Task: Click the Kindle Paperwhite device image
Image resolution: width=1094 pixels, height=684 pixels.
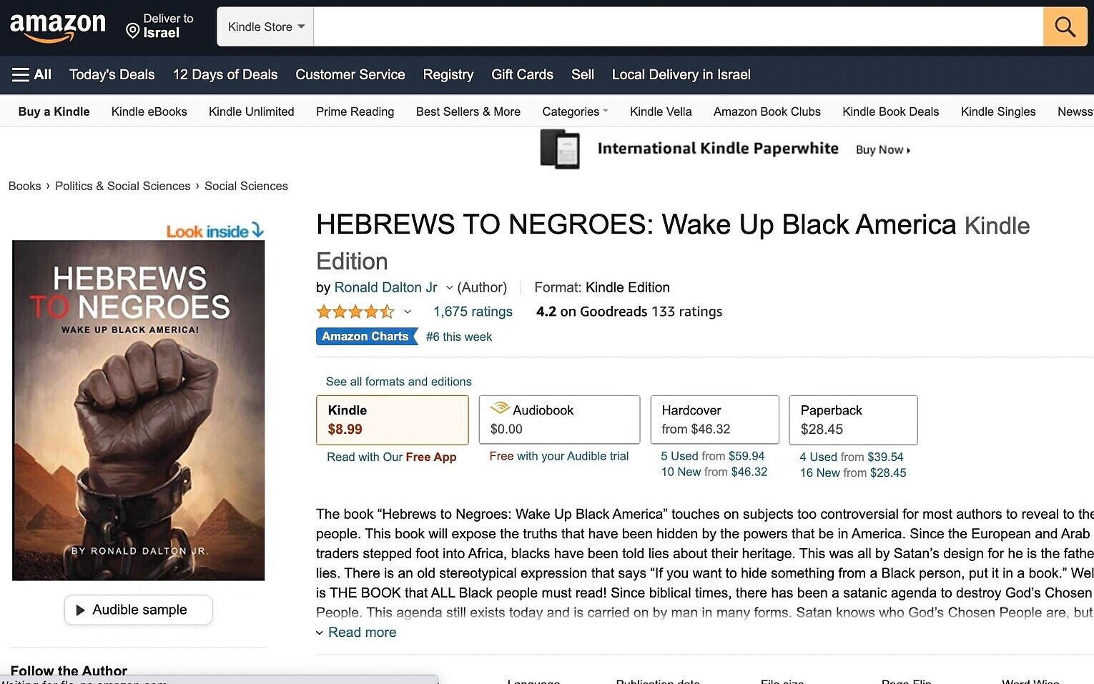Action: pos(560,149)
